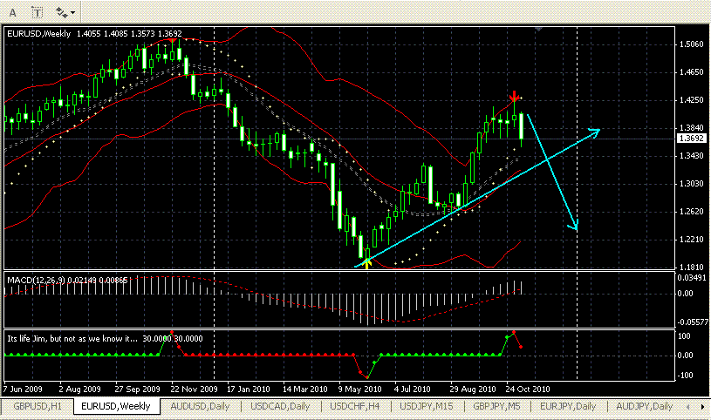Click the 1.1810 price axis value
711x420 pixels.
point(692,268)
